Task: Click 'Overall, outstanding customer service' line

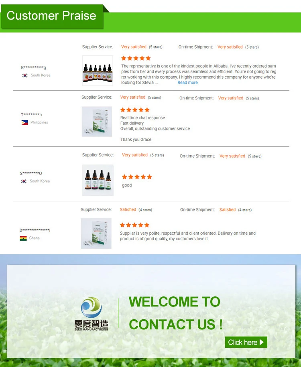Action: pos(155,129)
